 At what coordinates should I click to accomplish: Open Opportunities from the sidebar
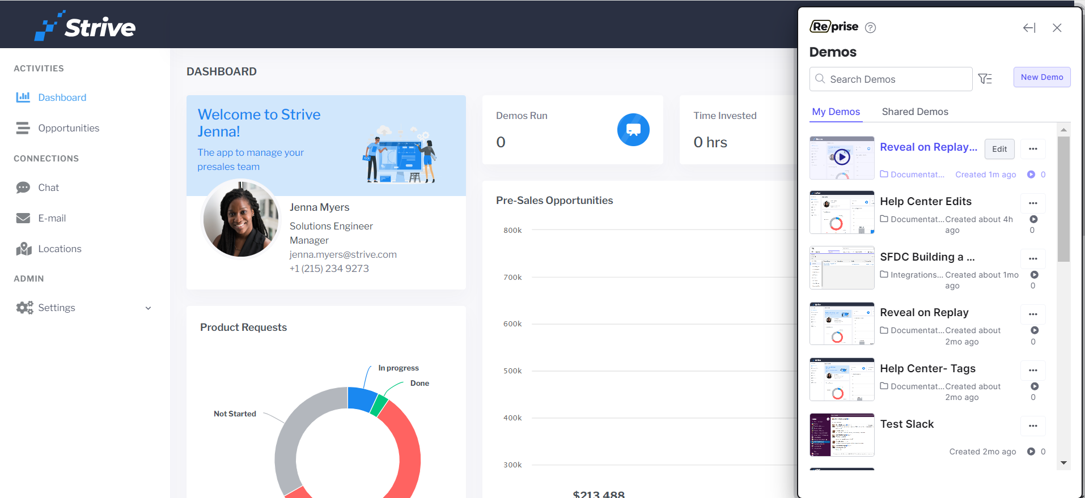coord(69,128)
